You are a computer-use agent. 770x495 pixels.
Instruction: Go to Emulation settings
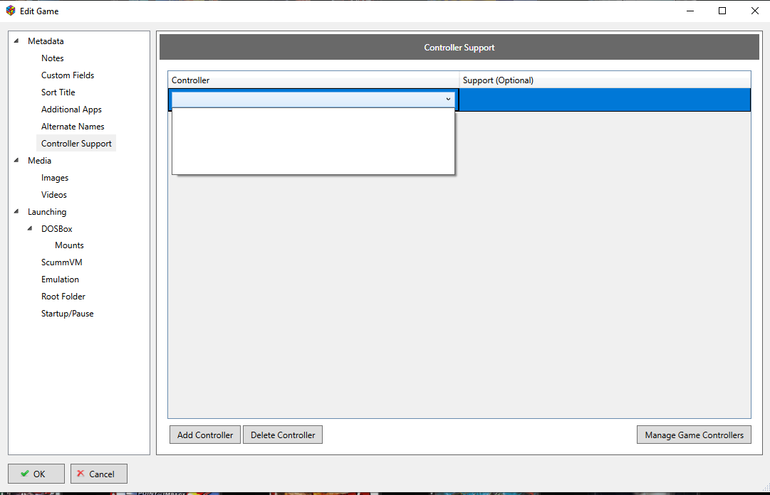point(60,280)
